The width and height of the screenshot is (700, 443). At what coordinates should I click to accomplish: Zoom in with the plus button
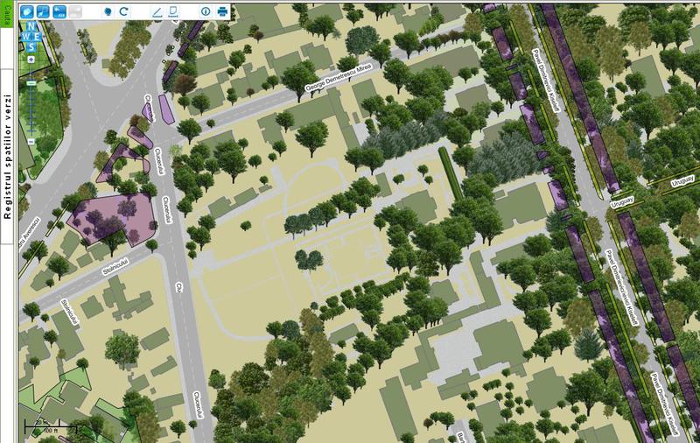31,60
